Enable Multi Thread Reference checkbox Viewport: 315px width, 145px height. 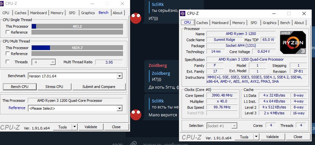[8, 53]
